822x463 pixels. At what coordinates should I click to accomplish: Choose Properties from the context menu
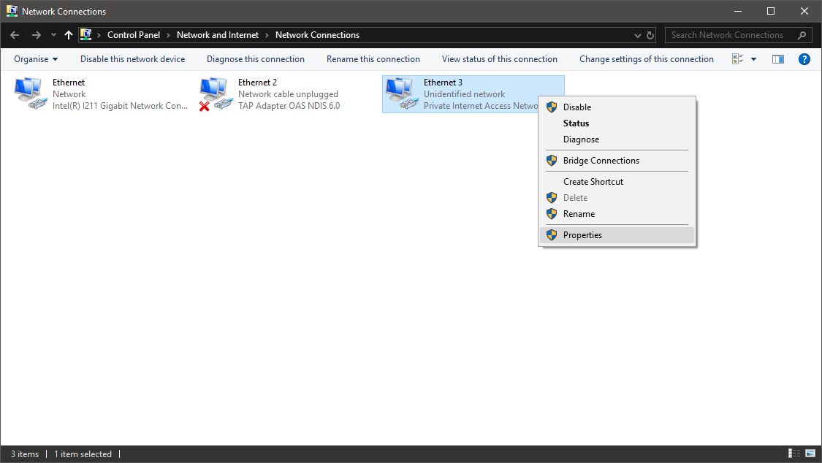point(617,235)
